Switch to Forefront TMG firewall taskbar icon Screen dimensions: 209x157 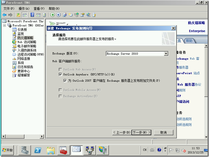[x=76, y=150]
